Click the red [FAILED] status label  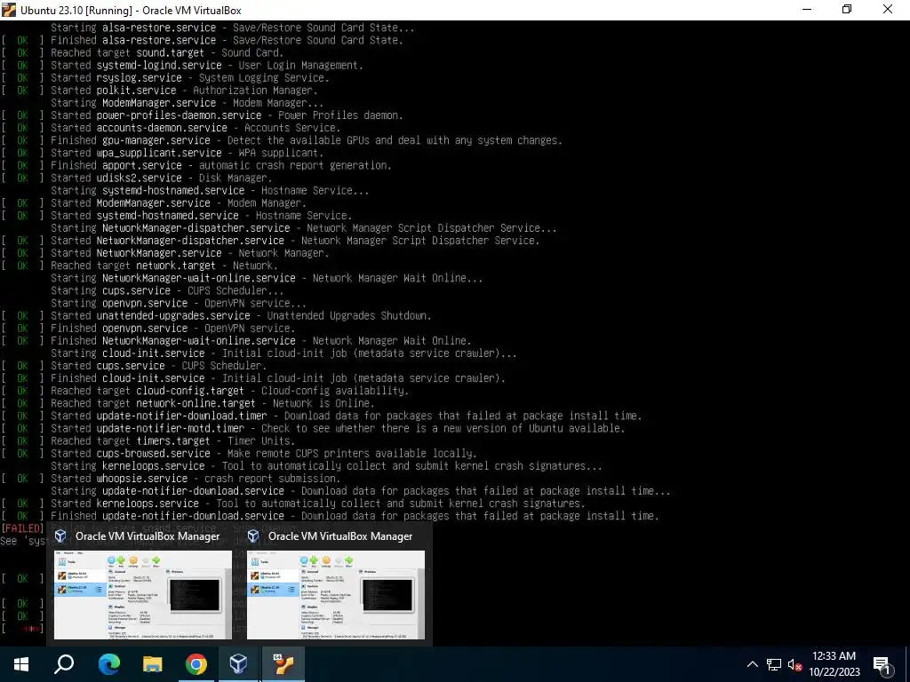point(22,528)
